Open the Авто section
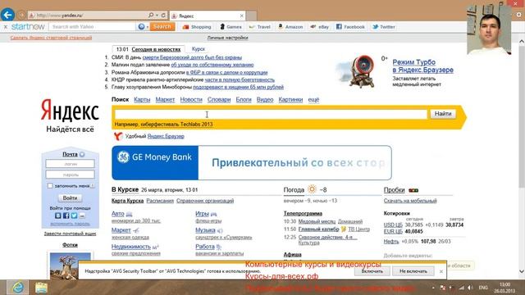This screenshot has width=525, height=295. tap(118, 214)
